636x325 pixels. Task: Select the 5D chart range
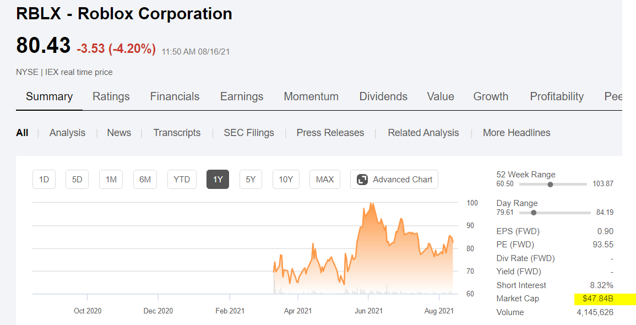(x=77, y=180)
